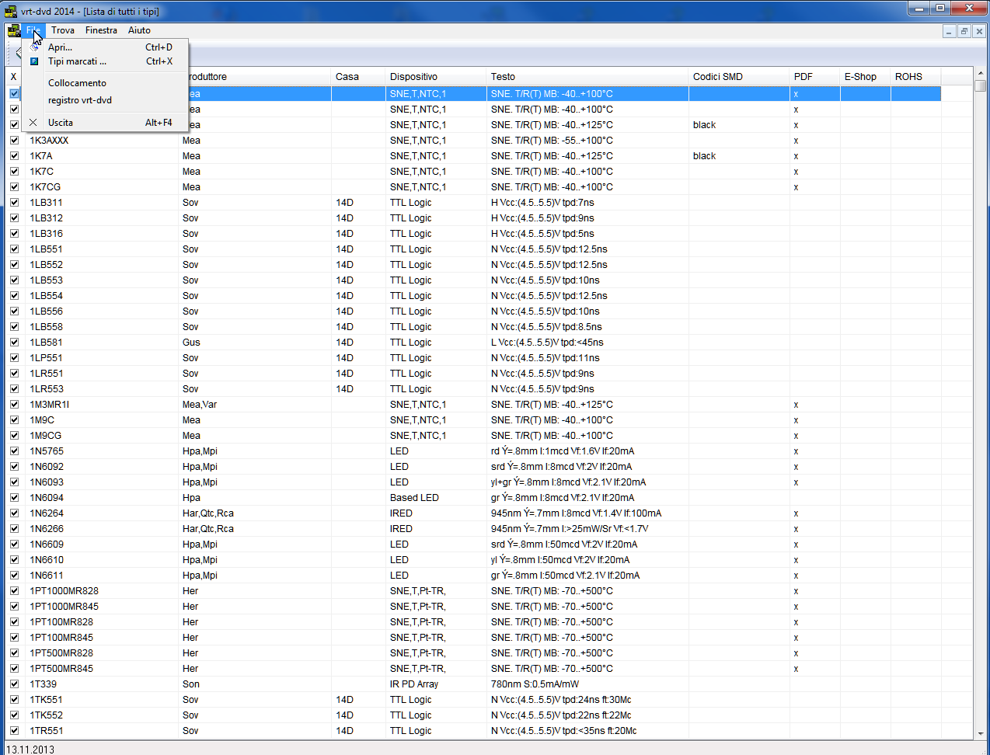Expand the Finestra menu
This screenshot has height=755, width=990.
coord(101,30)
